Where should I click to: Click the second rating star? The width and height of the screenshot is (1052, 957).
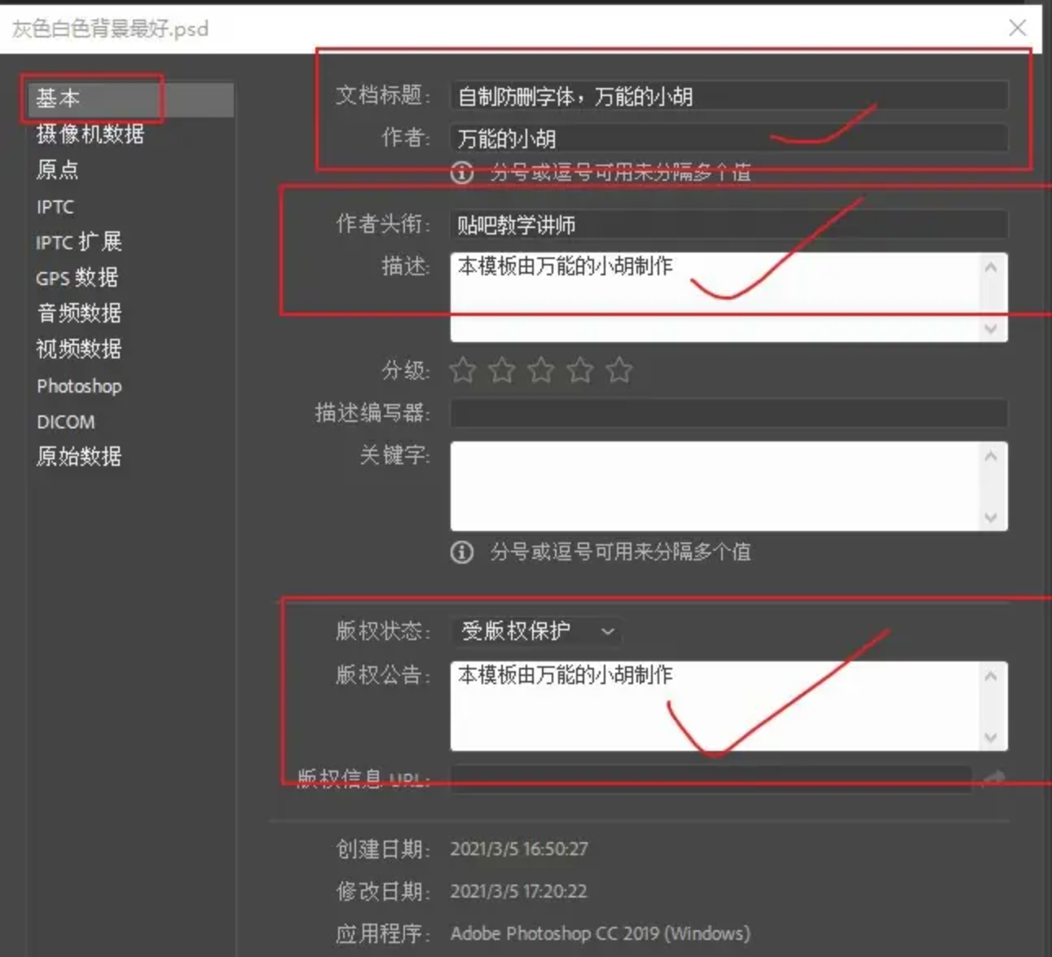pyautogui.click(x=502, y=371)
